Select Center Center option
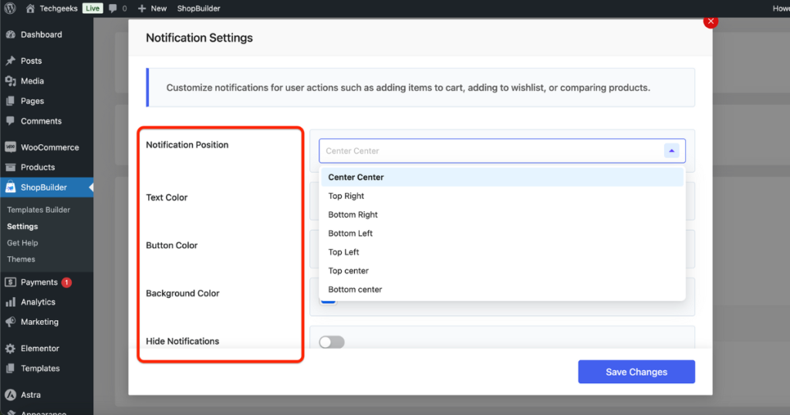Viewport: 790px width, 415px height. pyautogui.click(x=501, y=177)
